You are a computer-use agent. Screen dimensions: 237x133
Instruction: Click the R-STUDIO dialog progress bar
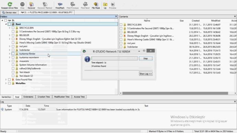tap(114, 58)
